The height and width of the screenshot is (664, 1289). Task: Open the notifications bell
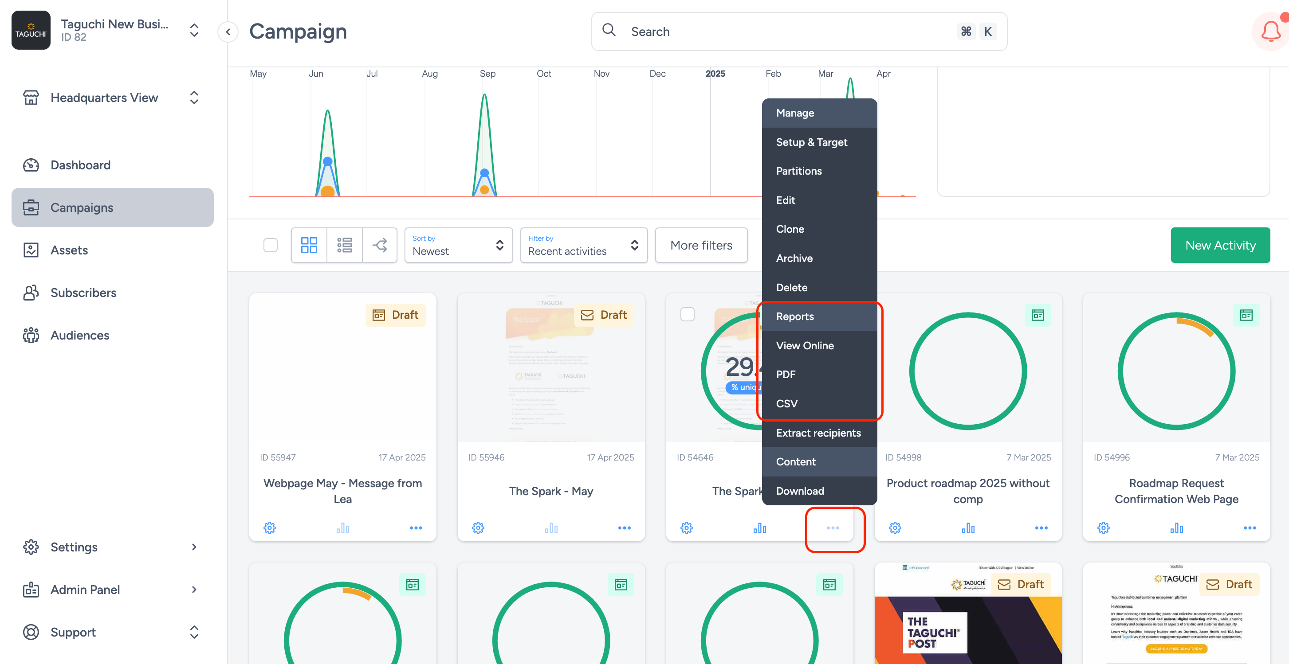1270,31
